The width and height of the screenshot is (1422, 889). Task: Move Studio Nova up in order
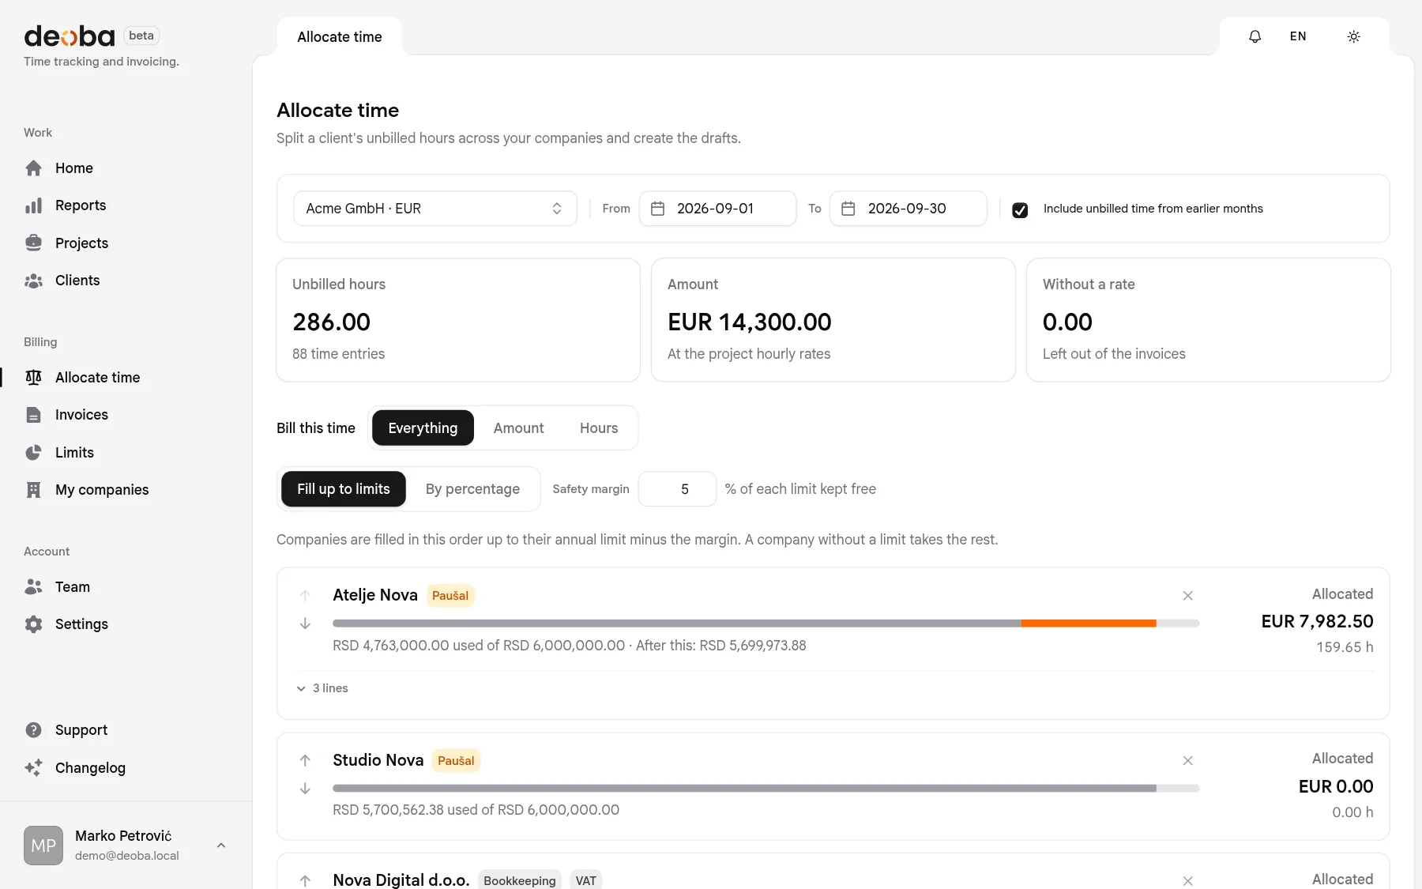pyautogui.click(x=305, y=760)
